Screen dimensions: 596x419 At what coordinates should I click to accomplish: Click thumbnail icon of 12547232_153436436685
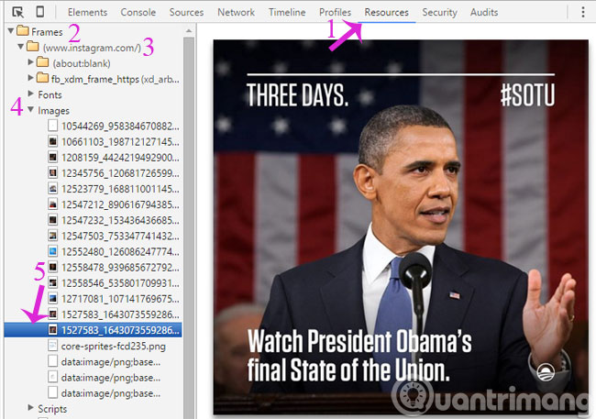53,220
